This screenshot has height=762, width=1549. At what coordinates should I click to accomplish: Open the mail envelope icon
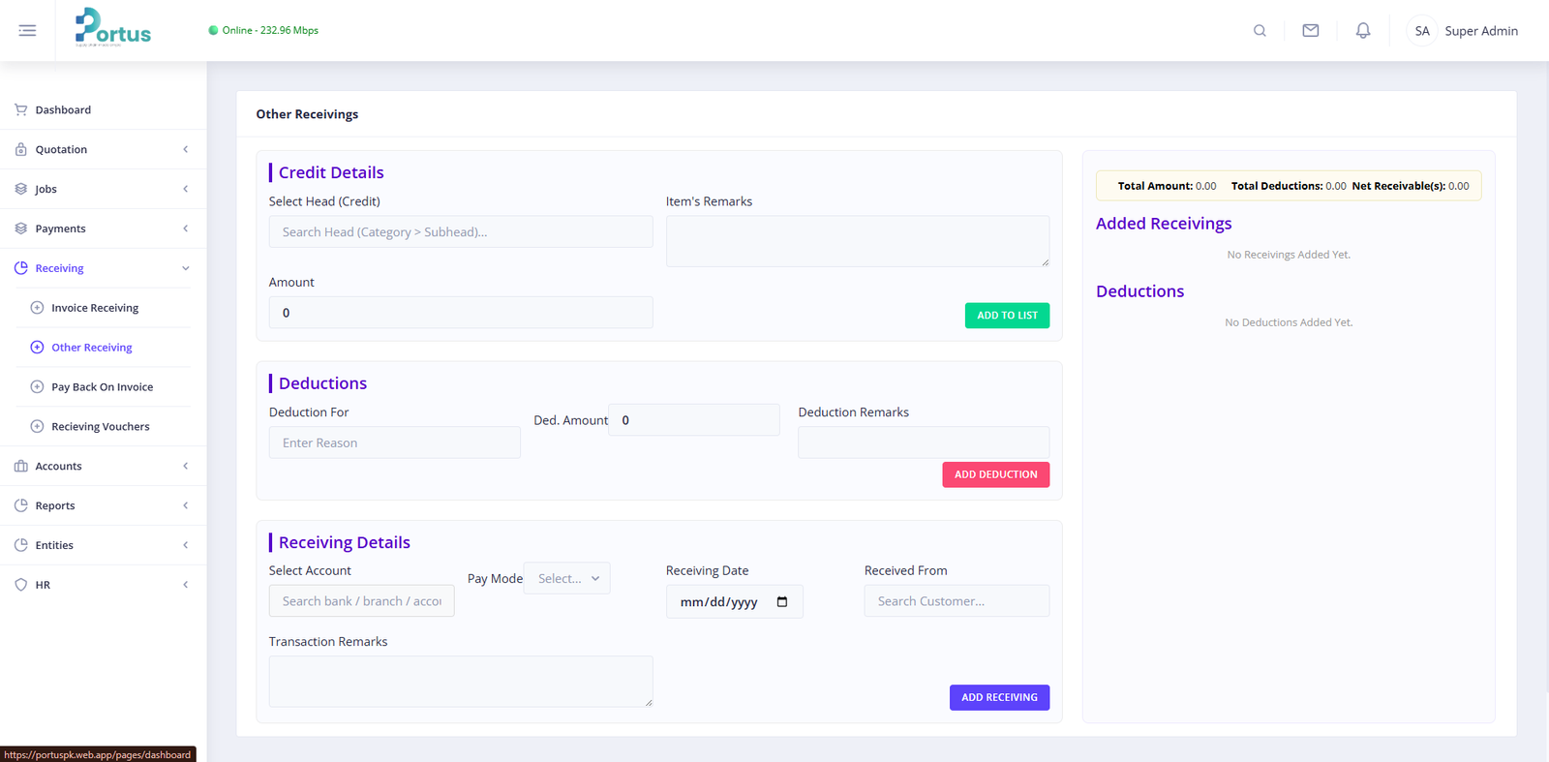(1310, 31)
